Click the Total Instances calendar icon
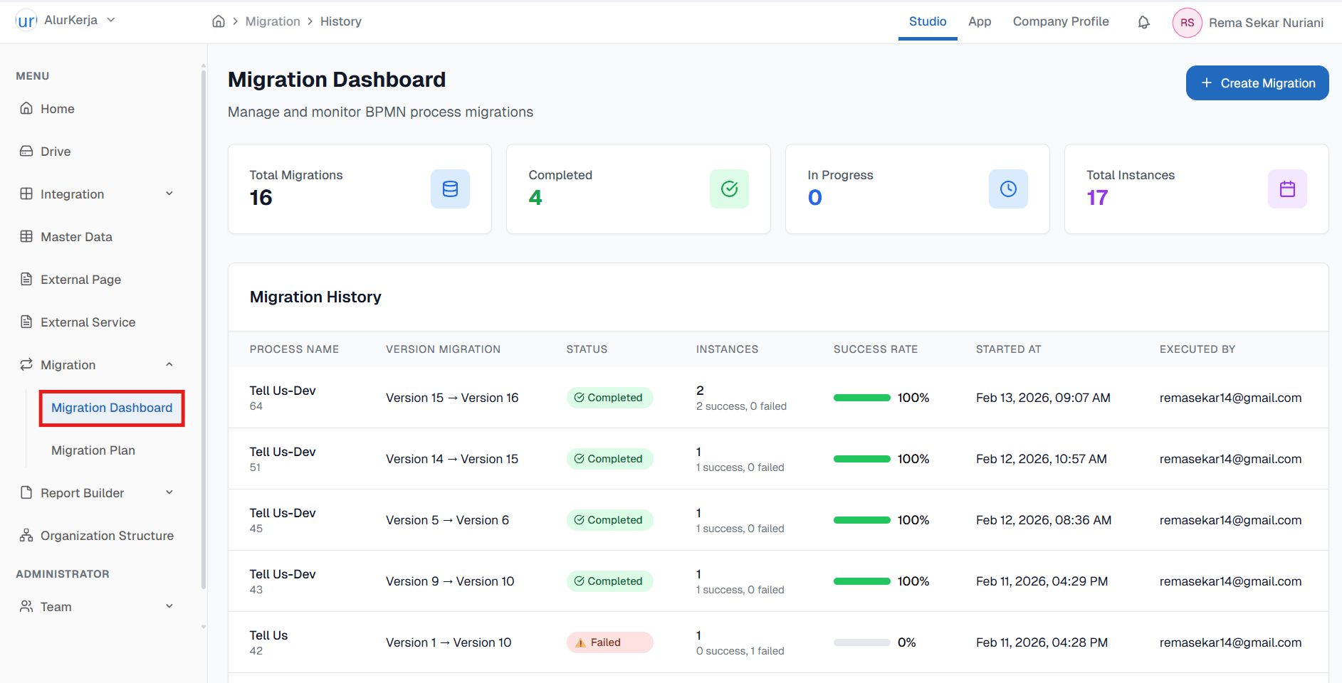Viewport: 1342px width, 683px height. click(x=1287, y=189)
